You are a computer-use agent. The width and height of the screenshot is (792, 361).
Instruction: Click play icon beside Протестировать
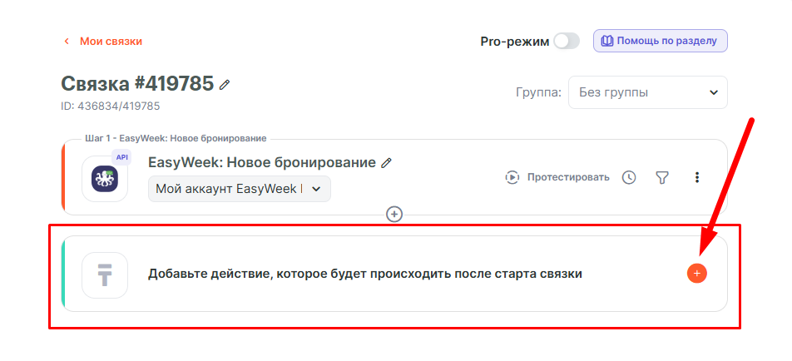513,177
